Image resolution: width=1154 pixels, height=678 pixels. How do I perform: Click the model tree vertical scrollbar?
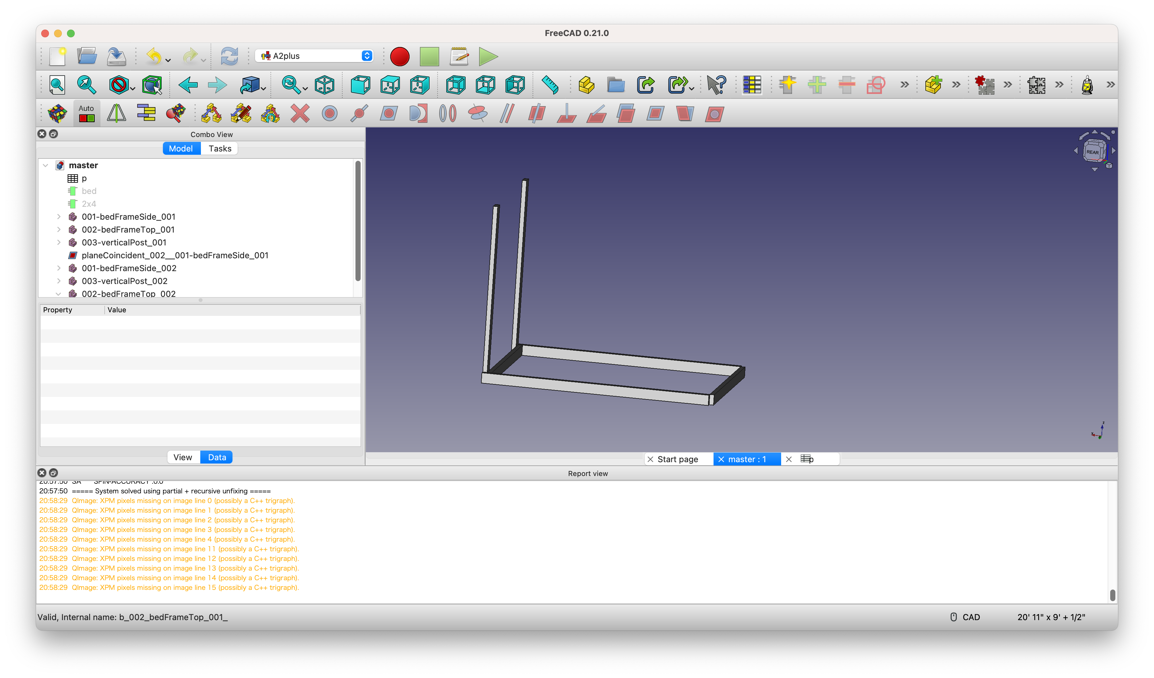pos(358,221)
